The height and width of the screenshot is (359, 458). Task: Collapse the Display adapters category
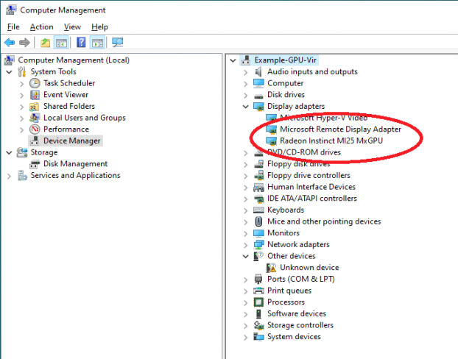tap(246, 107)
